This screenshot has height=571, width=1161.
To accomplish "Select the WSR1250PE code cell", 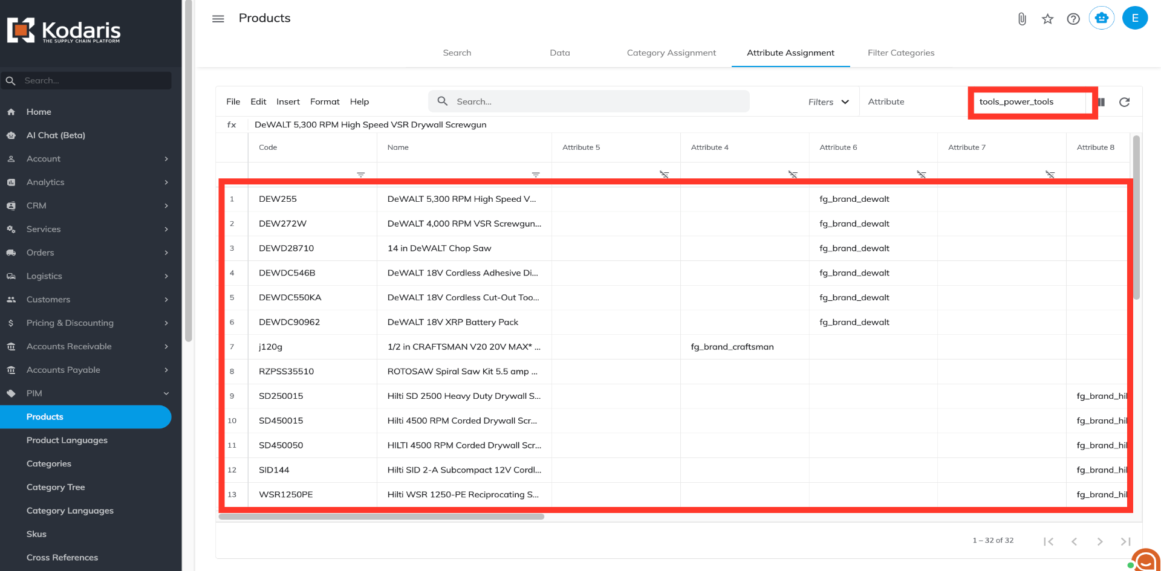I will (x=313, y=494).
